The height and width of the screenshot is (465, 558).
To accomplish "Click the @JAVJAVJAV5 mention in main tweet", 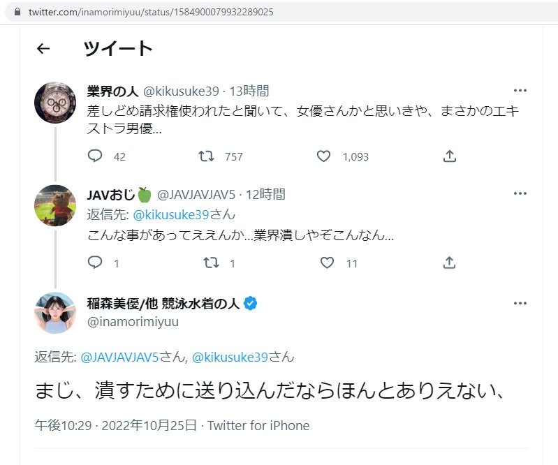I will [x=120, y=357].
